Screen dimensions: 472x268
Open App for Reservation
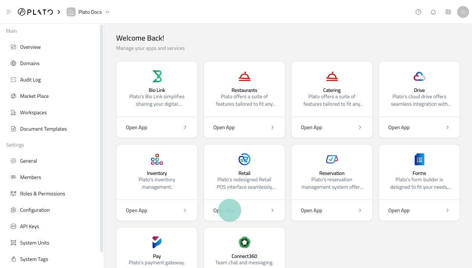(332, 210)
